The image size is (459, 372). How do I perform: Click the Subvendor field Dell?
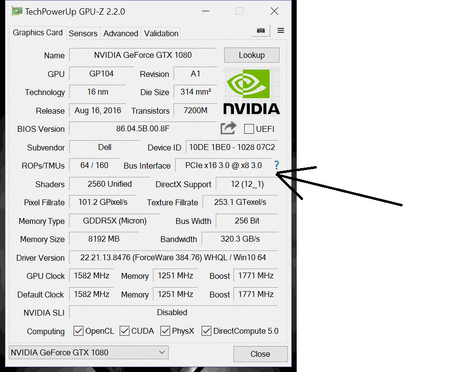(104, 147)
